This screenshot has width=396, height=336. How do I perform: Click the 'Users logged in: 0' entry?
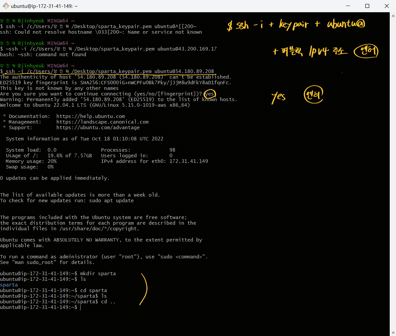pyautogui.click(x=137, y=156)
